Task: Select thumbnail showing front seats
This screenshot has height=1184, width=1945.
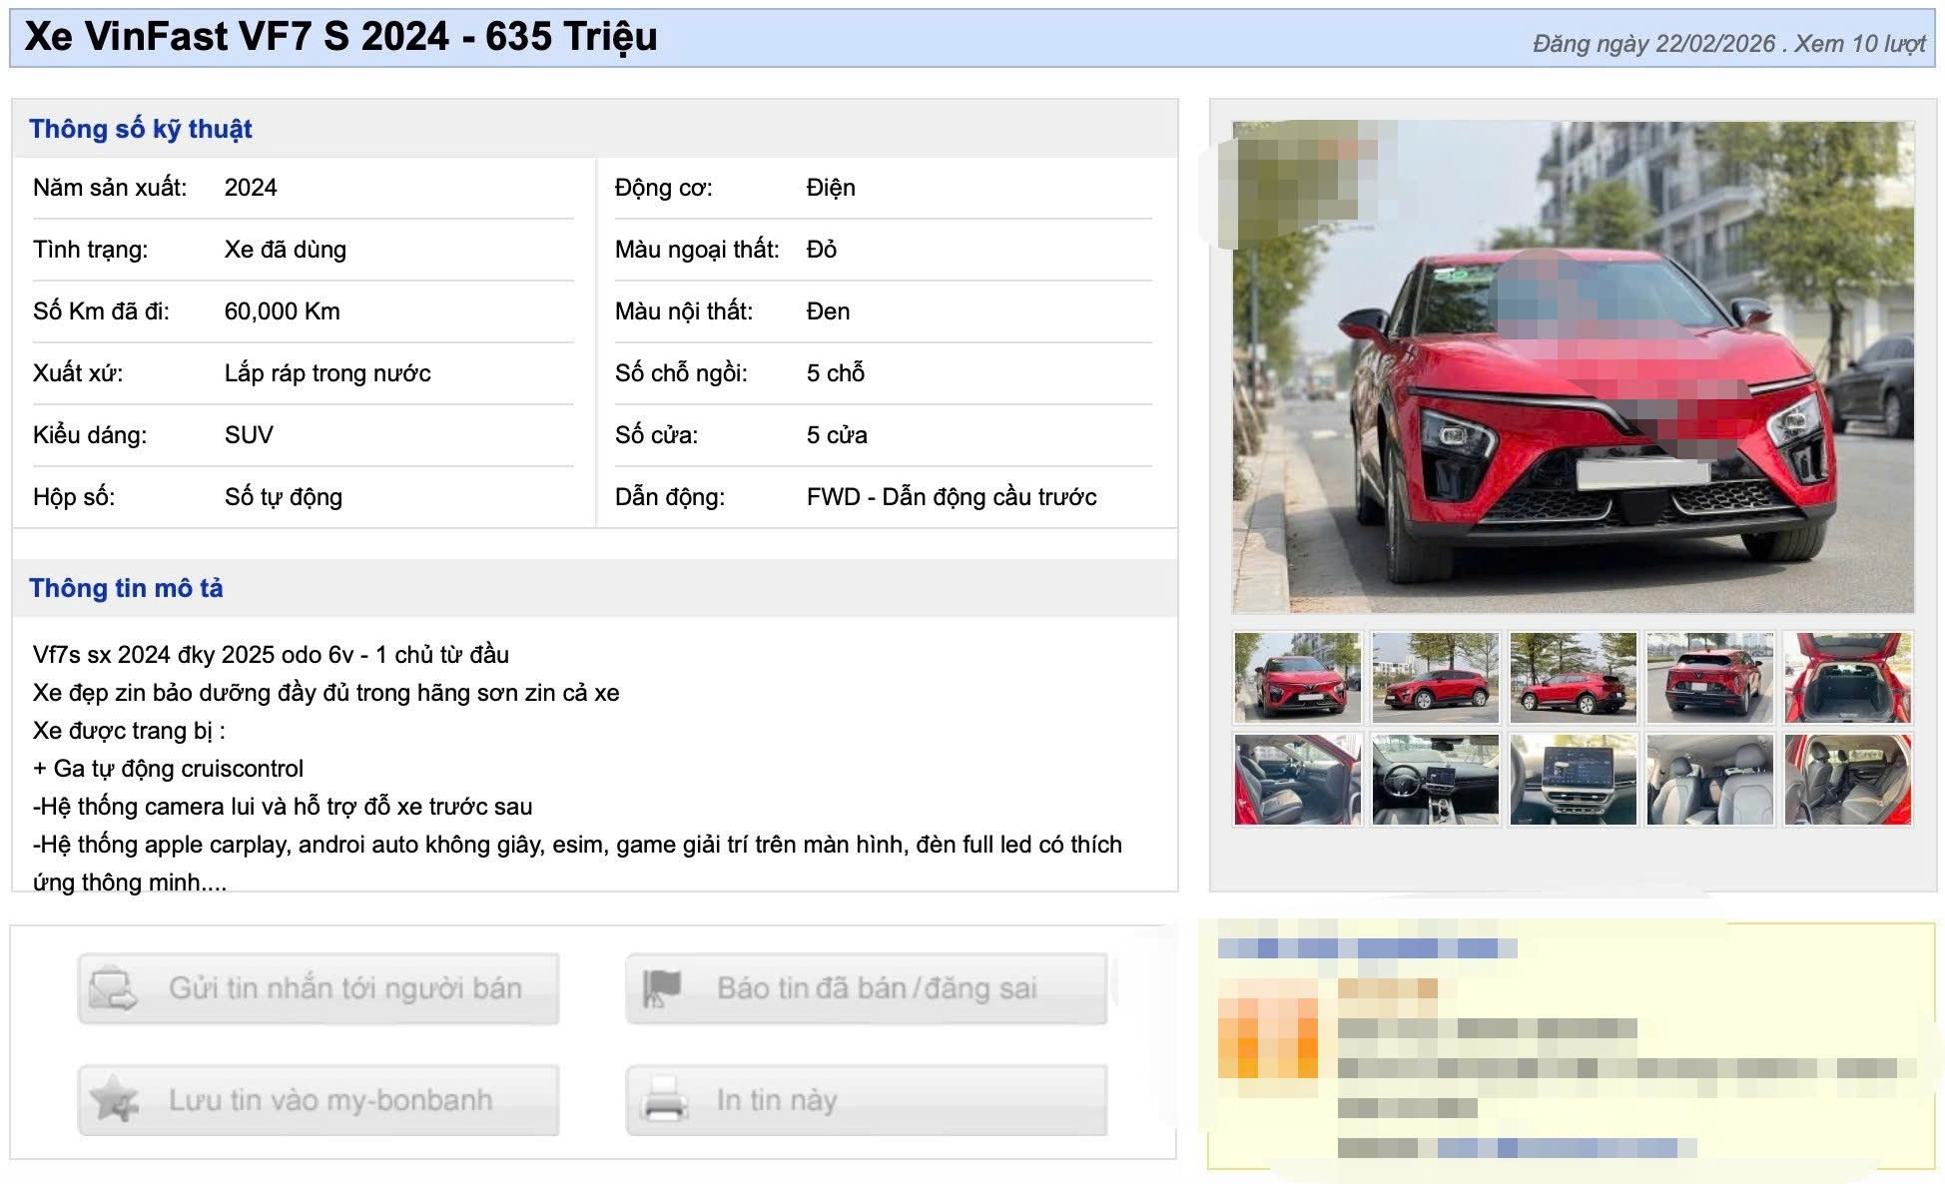Action: 1709,780
